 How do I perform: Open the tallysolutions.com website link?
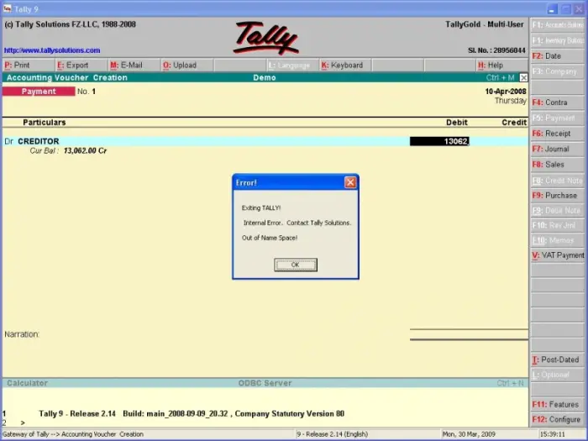[52, 50]
